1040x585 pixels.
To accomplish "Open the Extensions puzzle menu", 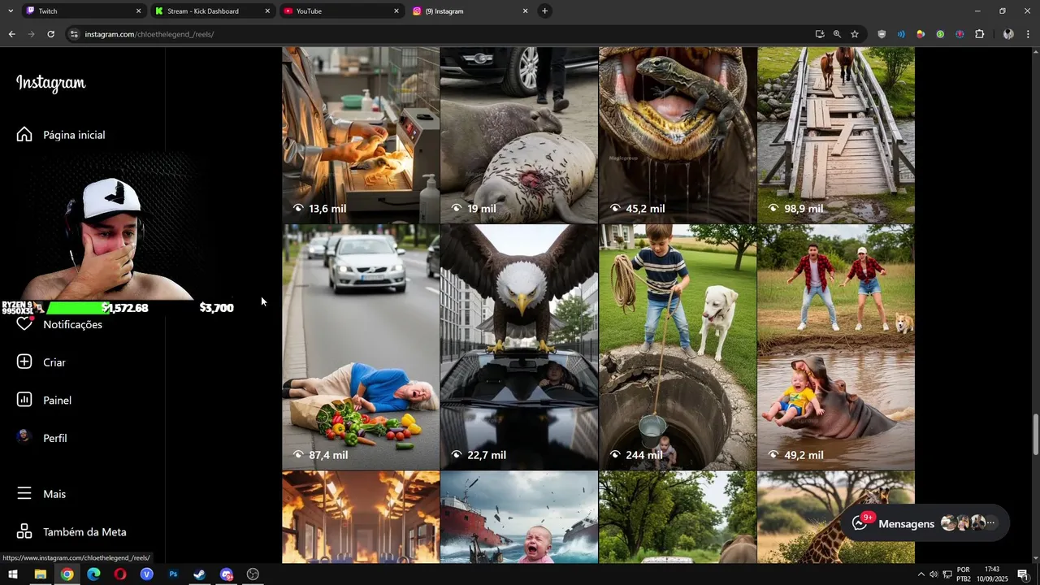I will point(979,34).
